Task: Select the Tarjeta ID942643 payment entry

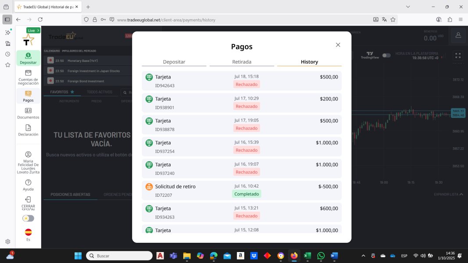Action: 242,81
